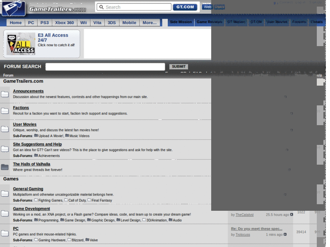Screen dimensions: 330x247
Task: Click the Achievements sub-forum folder icon
Action: point(36,156)
